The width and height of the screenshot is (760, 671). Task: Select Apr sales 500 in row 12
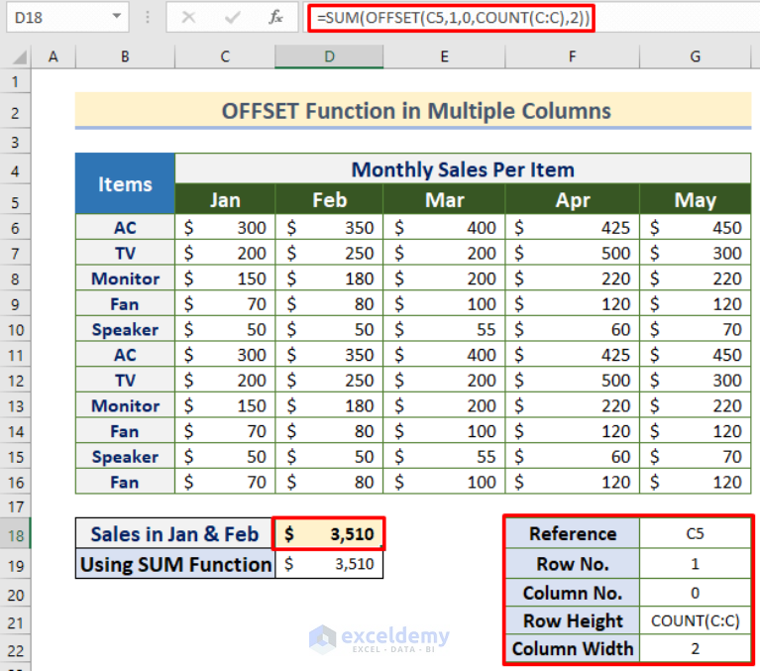pyautogui.click(x=573, y=381)
